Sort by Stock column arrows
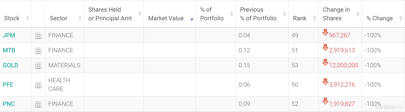The image size is (405, 112). pos(27,18)
